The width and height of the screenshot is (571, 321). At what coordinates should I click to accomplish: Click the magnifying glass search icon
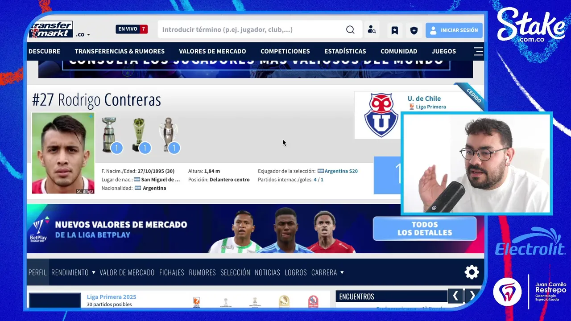click(350, 30)
